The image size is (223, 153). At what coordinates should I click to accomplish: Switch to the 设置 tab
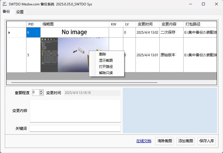[20, 12]
